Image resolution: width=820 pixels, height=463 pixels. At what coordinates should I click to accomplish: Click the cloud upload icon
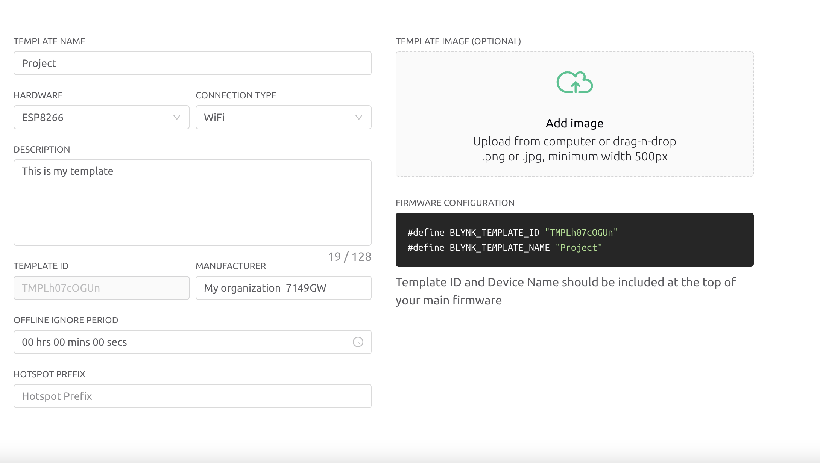pyautogui.click(x=574, y=82)
